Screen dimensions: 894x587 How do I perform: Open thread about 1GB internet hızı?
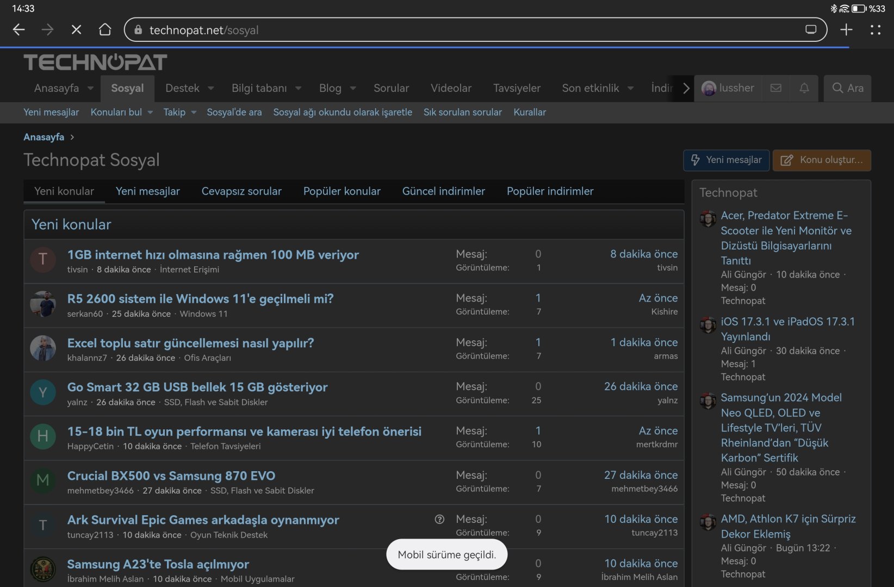213,254
